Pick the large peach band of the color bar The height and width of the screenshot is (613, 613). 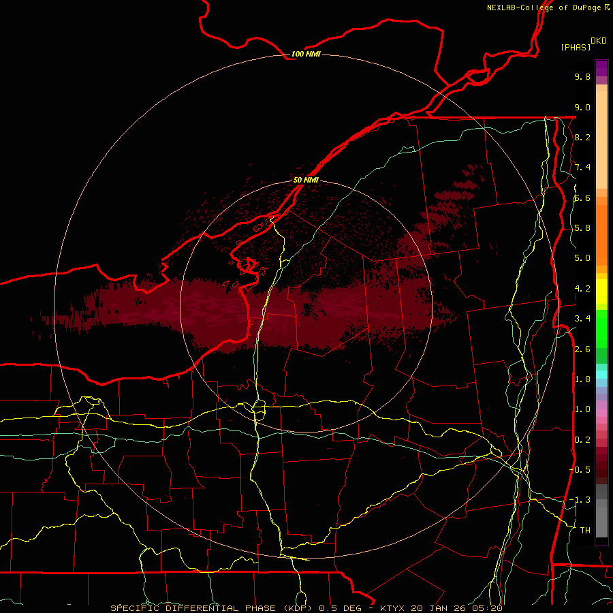(601, 140)
